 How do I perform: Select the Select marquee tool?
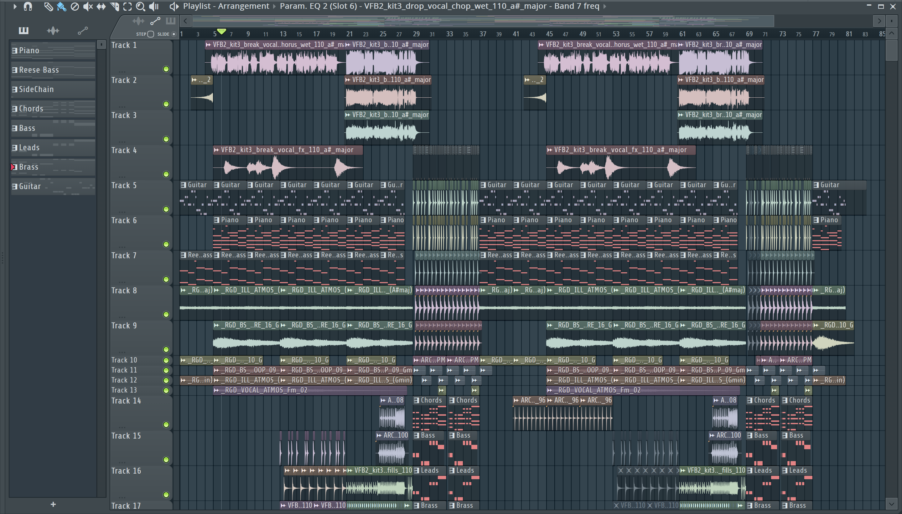click(127, 6)
